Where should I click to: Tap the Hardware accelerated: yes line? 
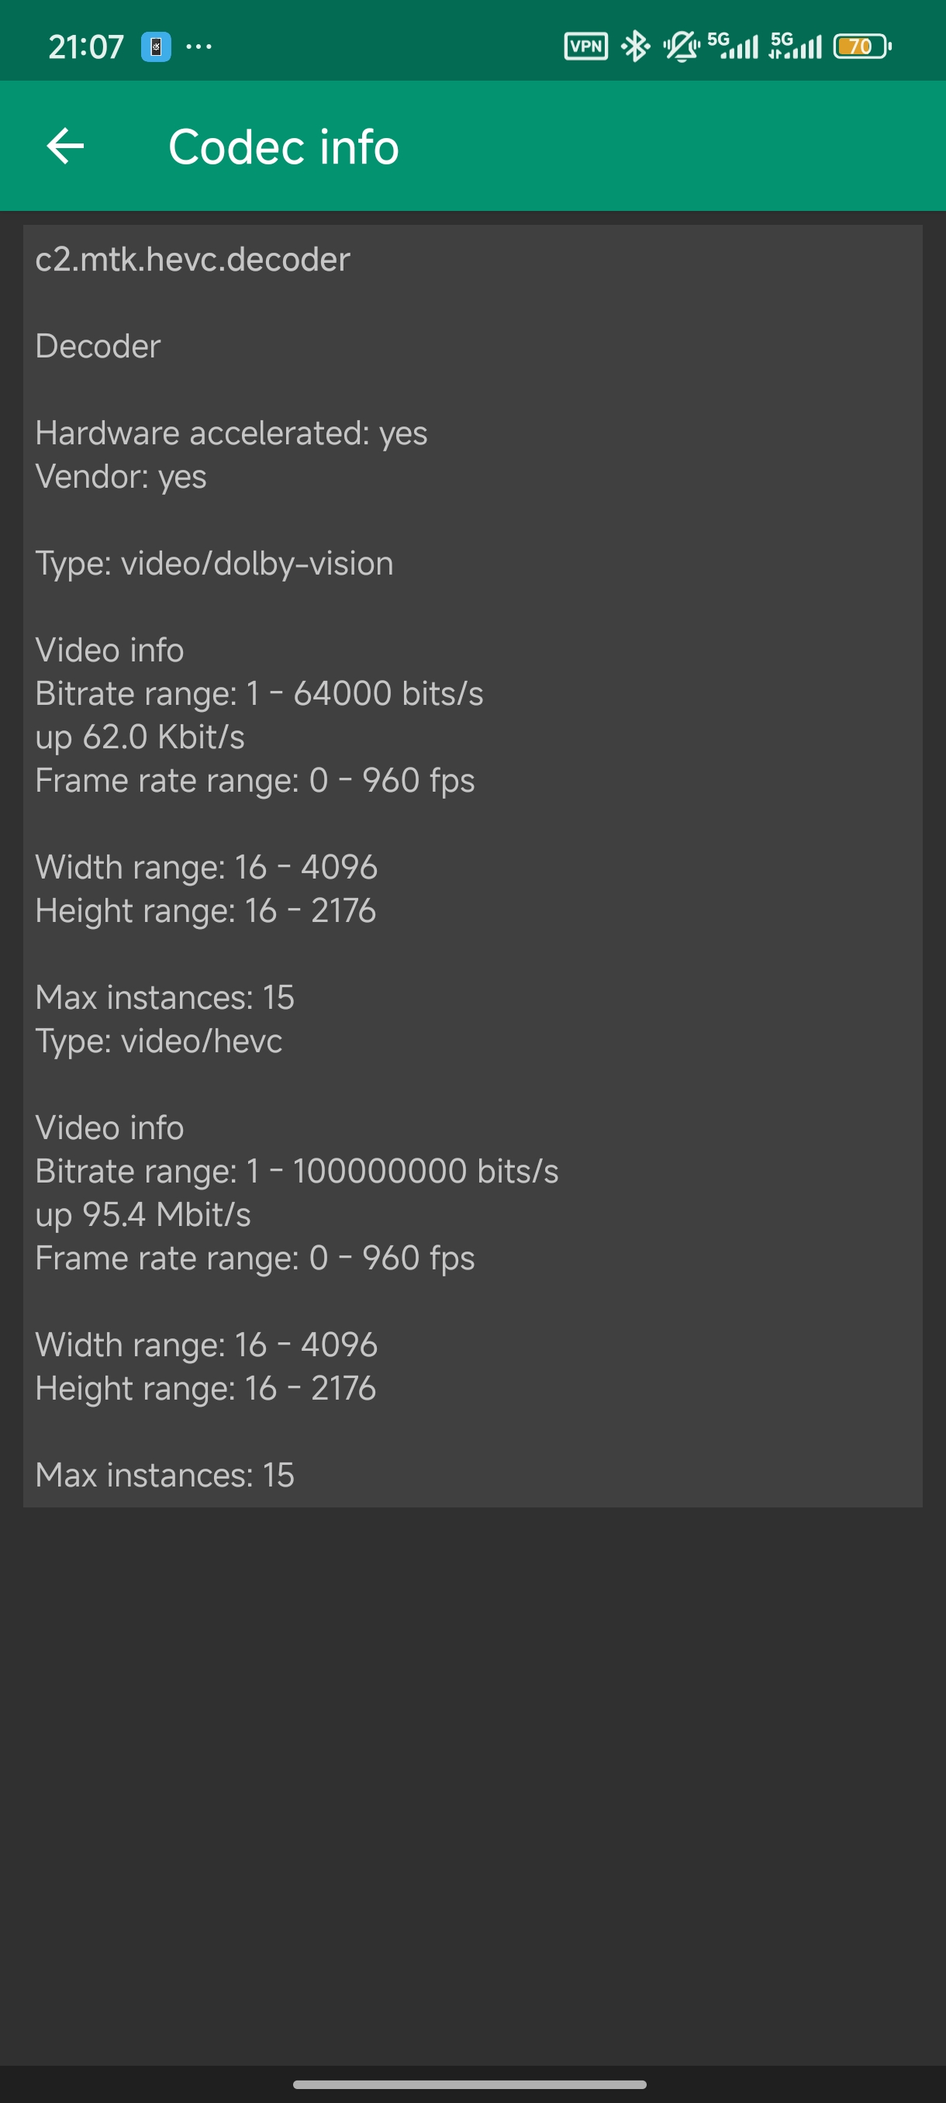[231, 433]
